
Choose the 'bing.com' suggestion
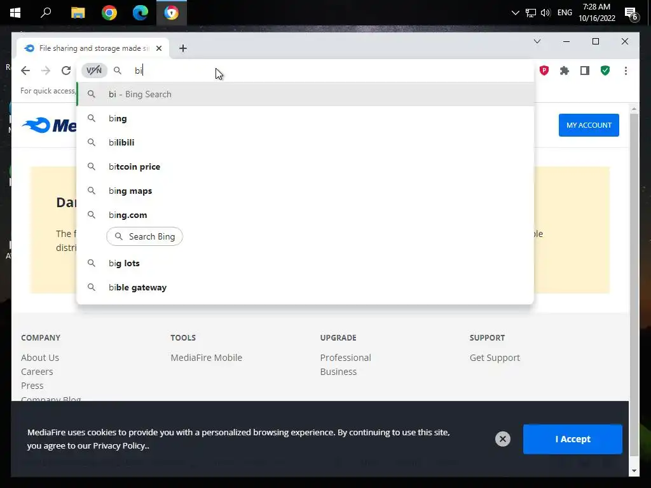pos(305,215)
